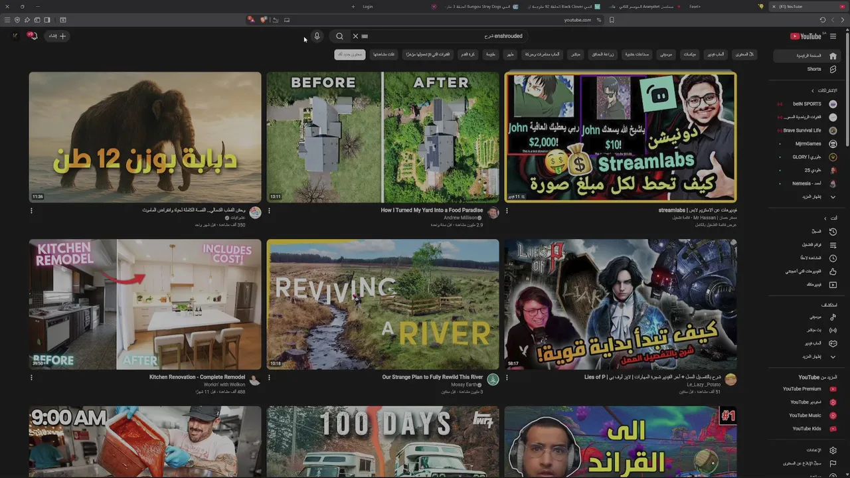
Task: Open the Lies of P video thumbnail
Action: pos(620,304)
